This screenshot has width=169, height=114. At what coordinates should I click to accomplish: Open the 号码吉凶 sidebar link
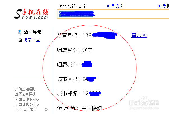[32, 40]
